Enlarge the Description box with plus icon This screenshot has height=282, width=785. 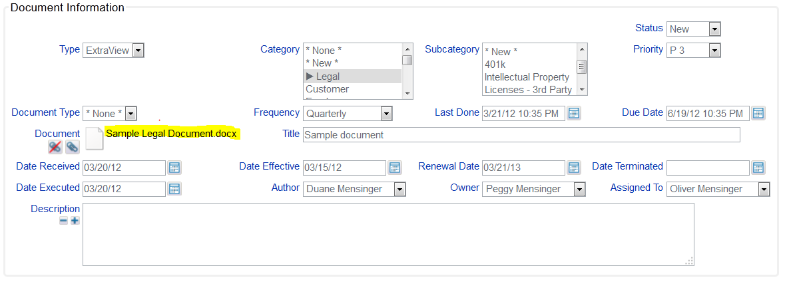pos(75,221)
